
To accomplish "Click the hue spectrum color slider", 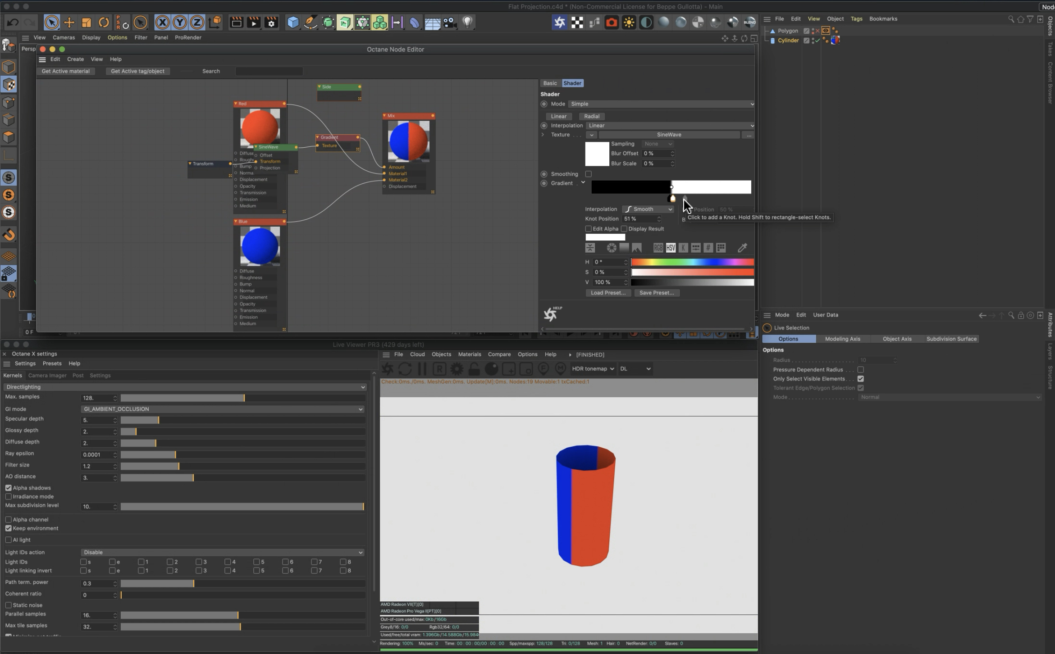I will point(692,262).
